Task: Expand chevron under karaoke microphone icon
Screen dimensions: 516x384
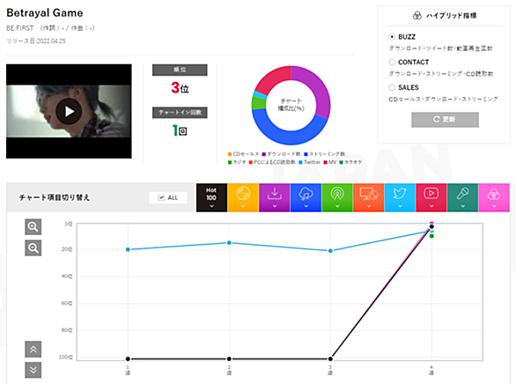Action: [x=462, y=206]
